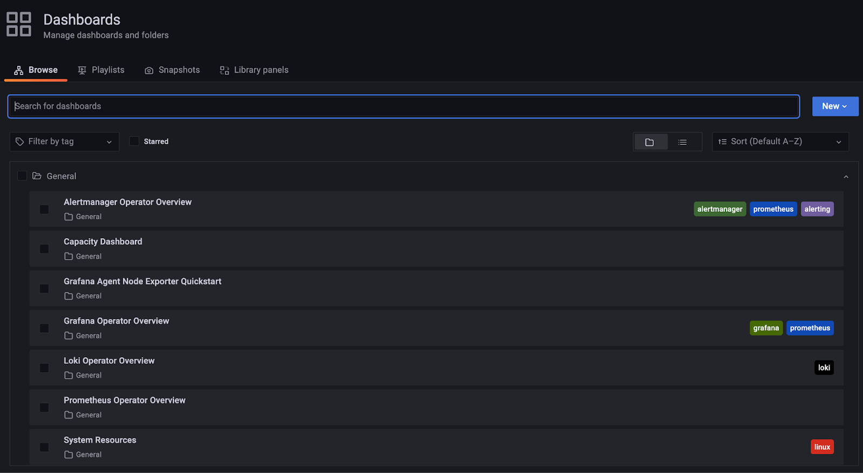The height and width of the screenshot is (473, 863).
Task: Click the Snapshots camera icon
Action: tap(149, 71)
